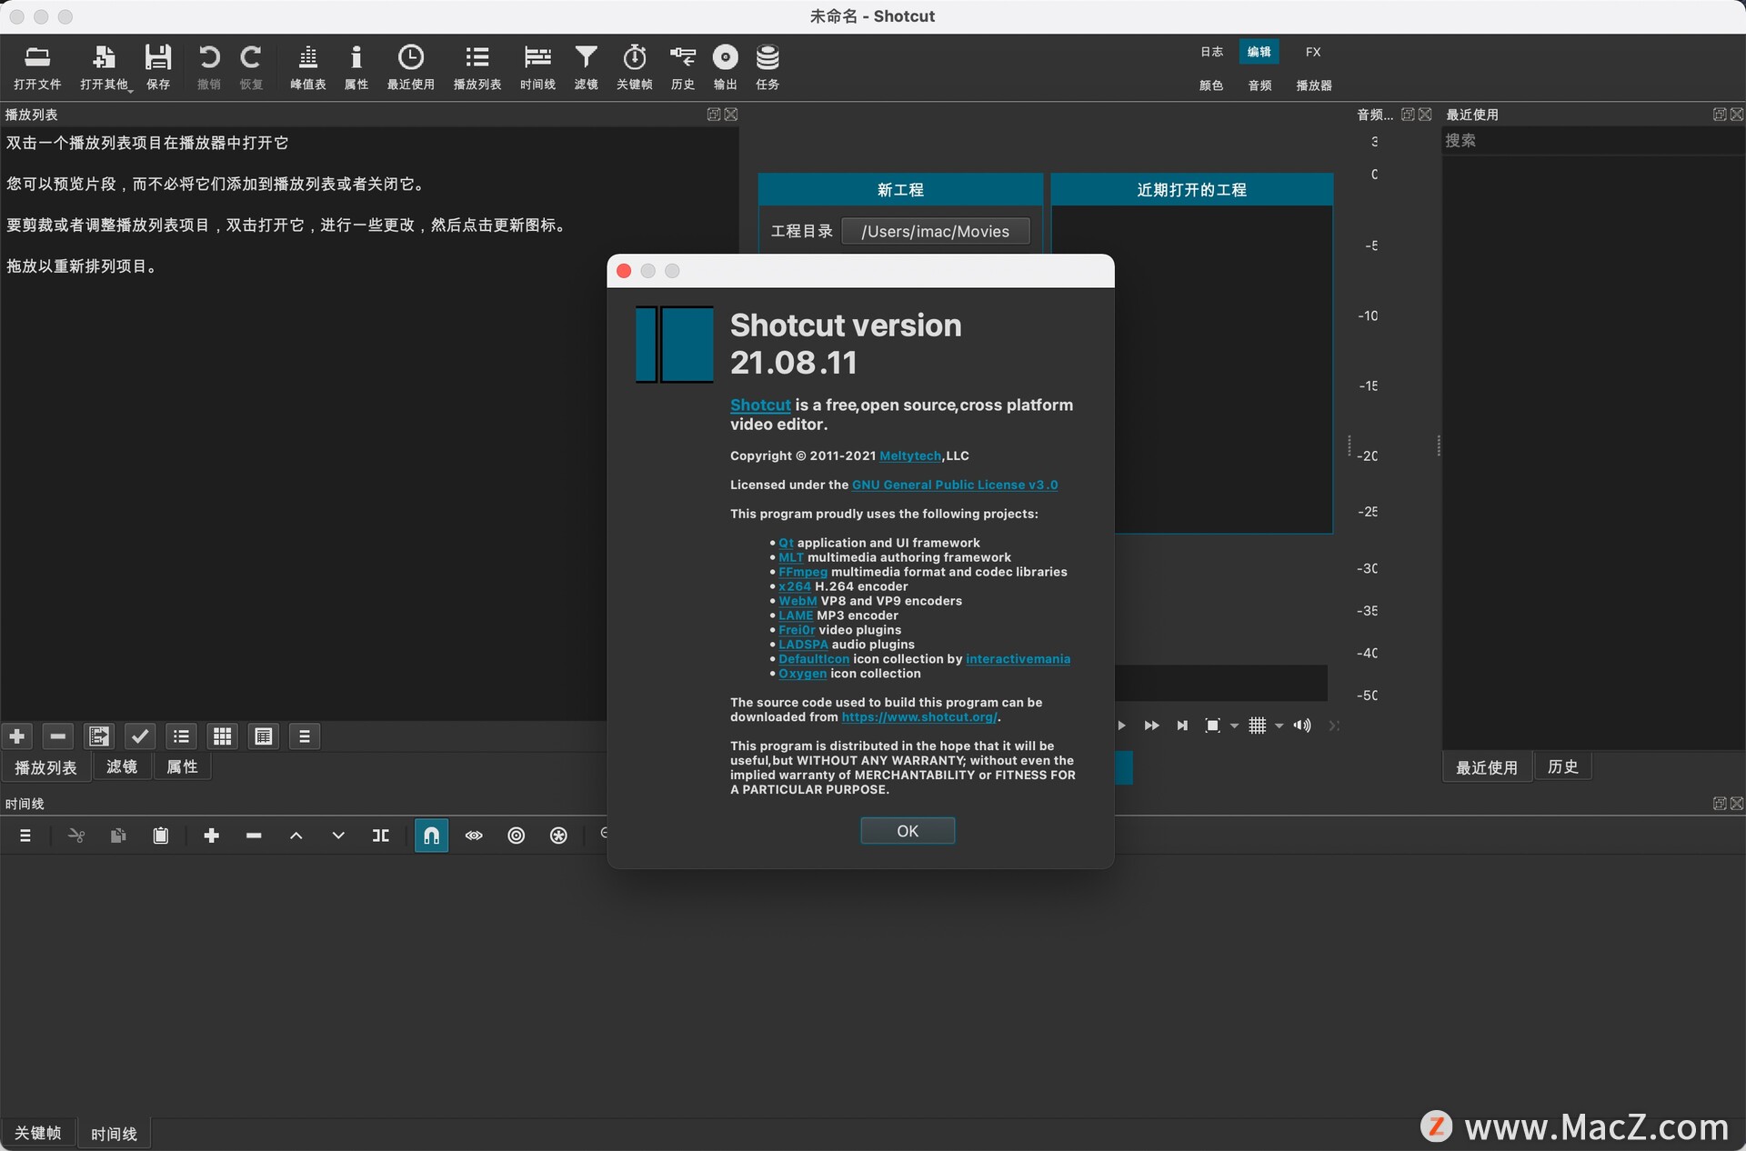The width and height of the screenshot is (1746, 1151).
Task: Open the FFmpeg project link
Action: click(x=803, y=572)
